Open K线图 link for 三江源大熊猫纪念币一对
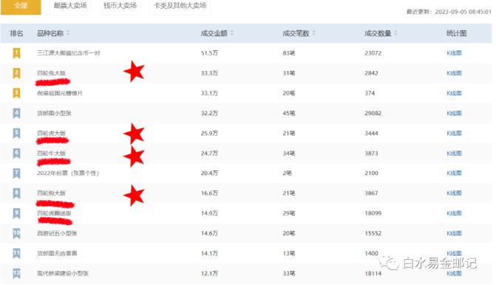496x285 pixels. [x=454, y=52]
